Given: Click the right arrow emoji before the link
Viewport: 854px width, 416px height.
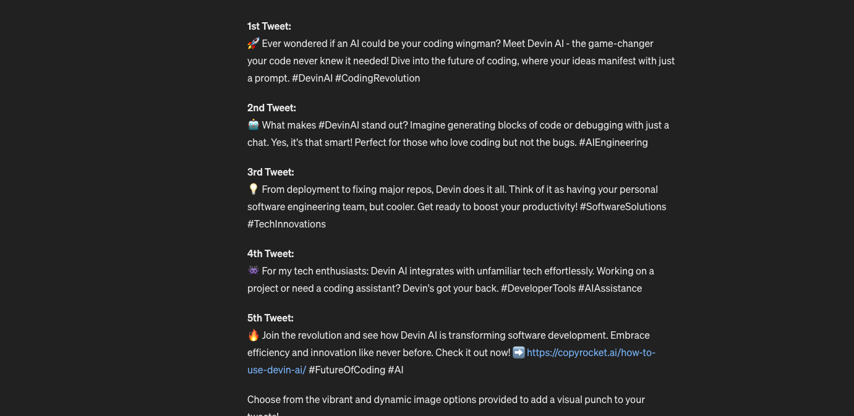Looking at the screenshot, I should pyautogui.click(x=519, y=352).
